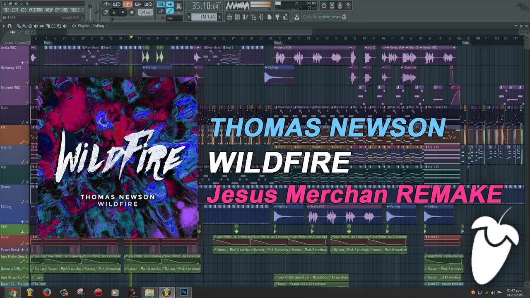
Task: Toggle wait for input before playing
Action: coord(117,4)
